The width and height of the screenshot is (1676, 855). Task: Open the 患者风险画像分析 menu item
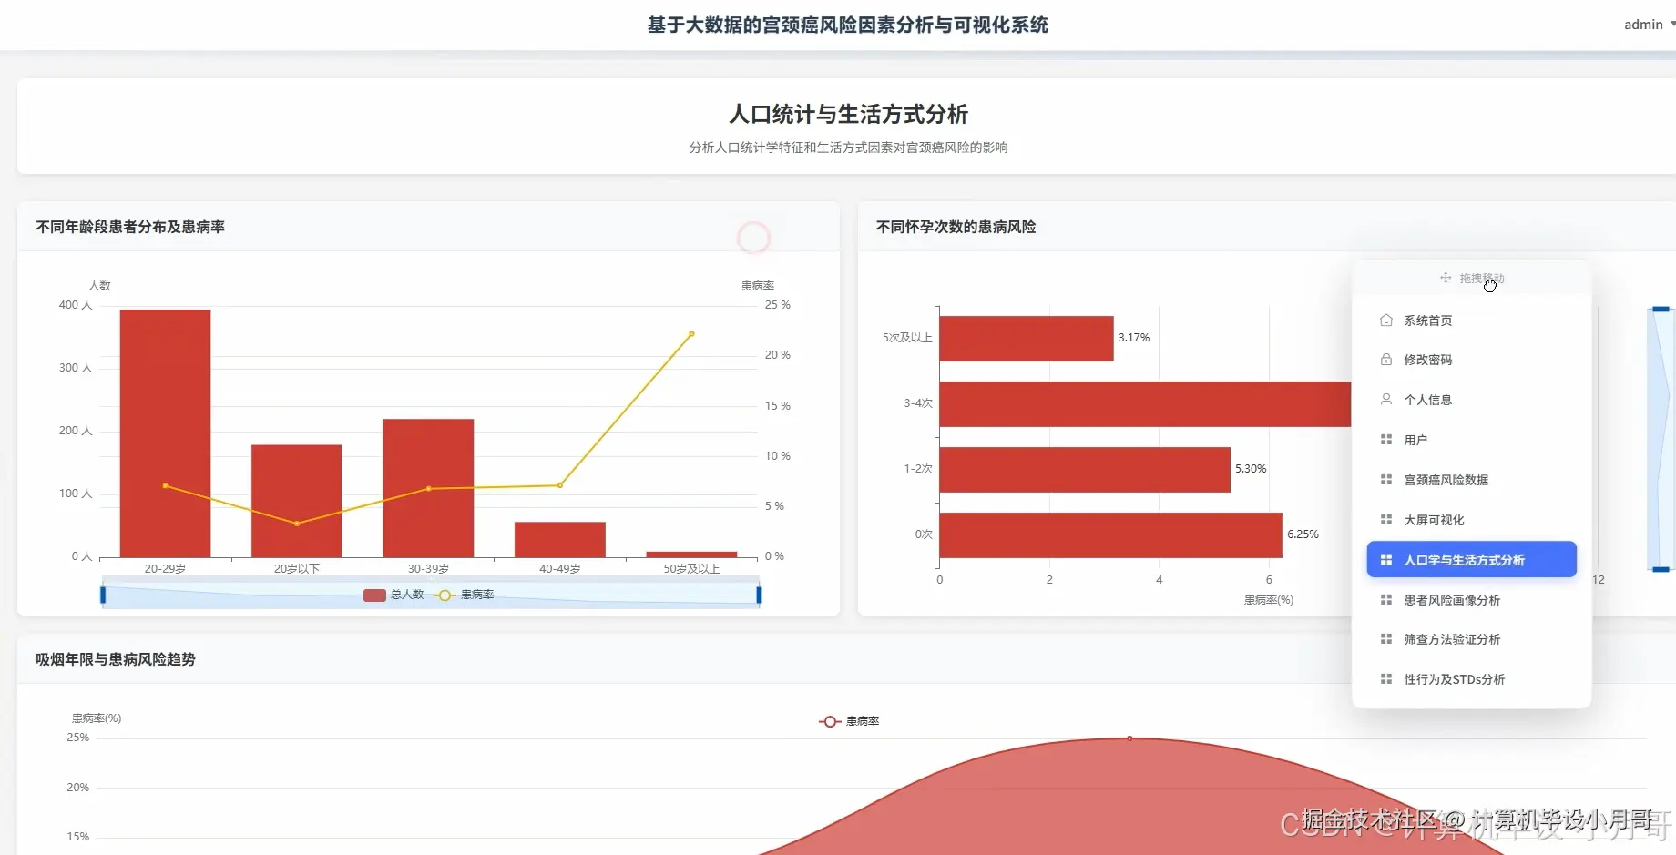1471,600
